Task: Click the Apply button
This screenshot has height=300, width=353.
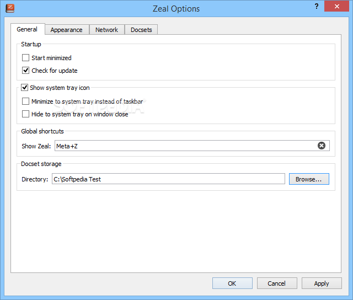Action: tap(322, 283)
